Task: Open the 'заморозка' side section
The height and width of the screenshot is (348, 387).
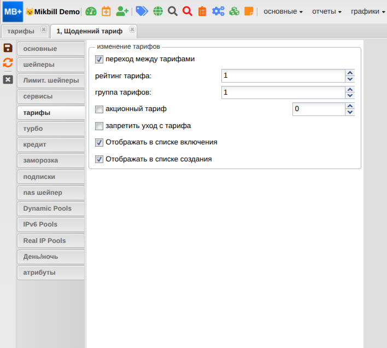Action: pos(50,160)
